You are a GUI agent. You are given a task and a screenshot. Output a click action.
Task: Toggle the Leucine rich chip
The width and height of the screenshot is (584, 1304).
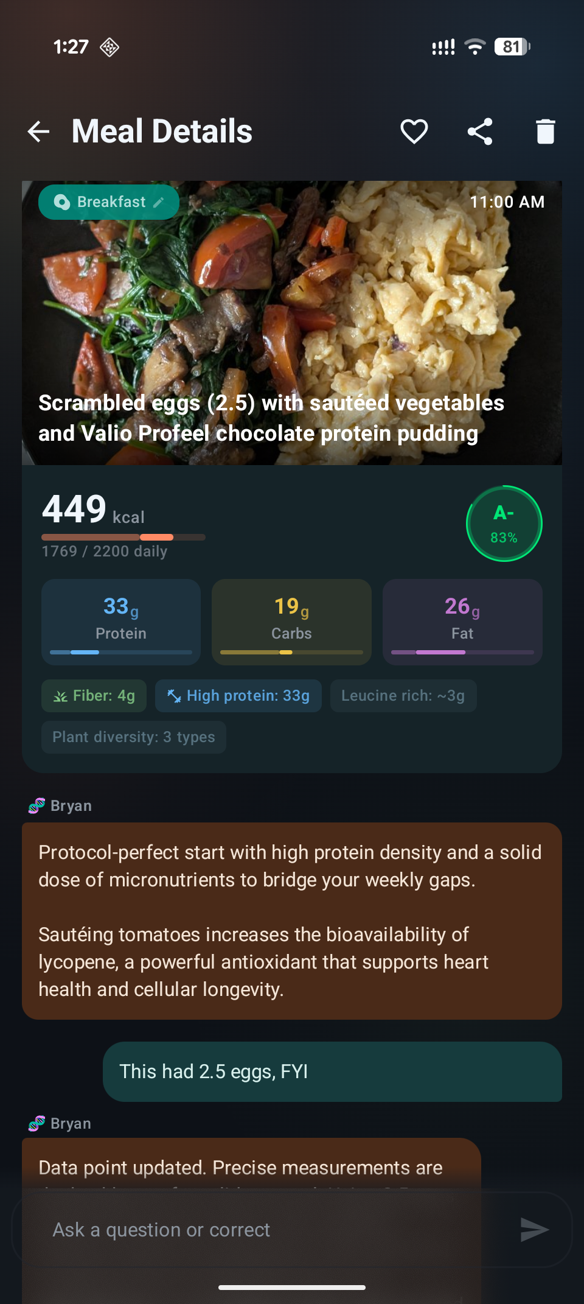[403, 695]
